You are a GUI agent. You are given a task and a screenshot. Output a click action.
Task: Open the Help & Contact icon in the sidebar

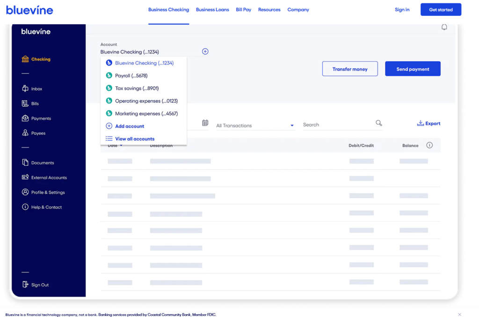(x=25, y=207)
